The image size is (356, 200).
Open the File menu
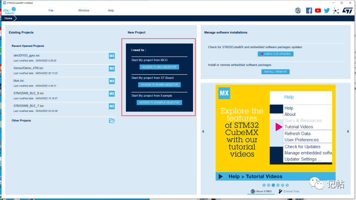[x=51, y=11]
